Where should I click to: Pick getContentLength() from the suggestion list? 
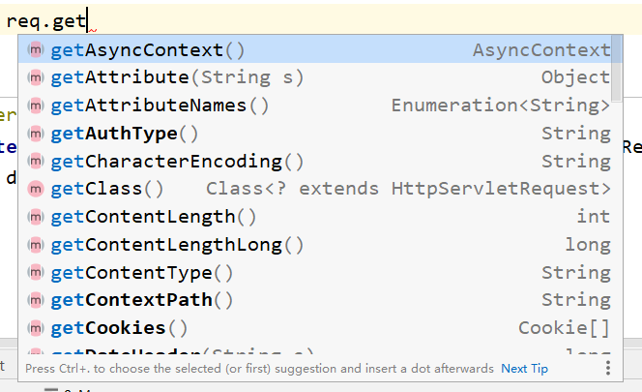click(153, 217)
